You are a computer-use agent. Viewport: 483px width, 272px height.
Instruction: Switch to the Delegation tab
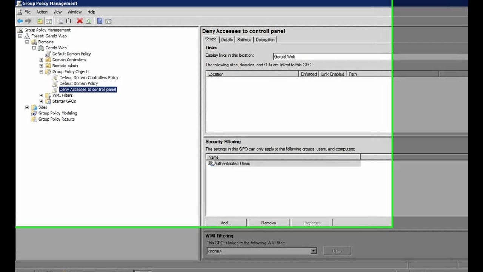click(x=265, y=40)
